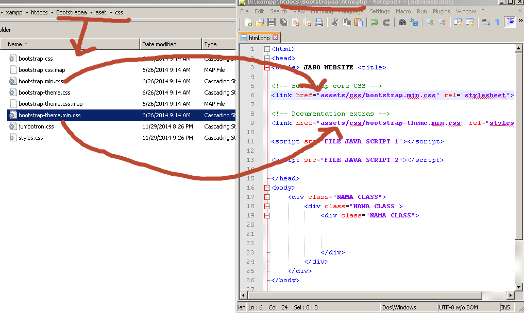
Task: Zoom in using the magnifier toolbar icon
Action: [x=430, y=22]
